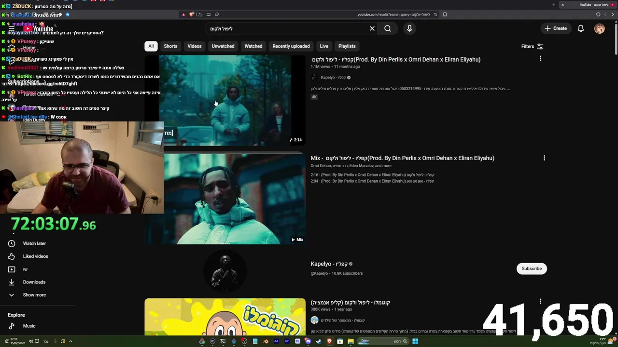Bookmark this page icon in address bar

click(x=445, y=14)
